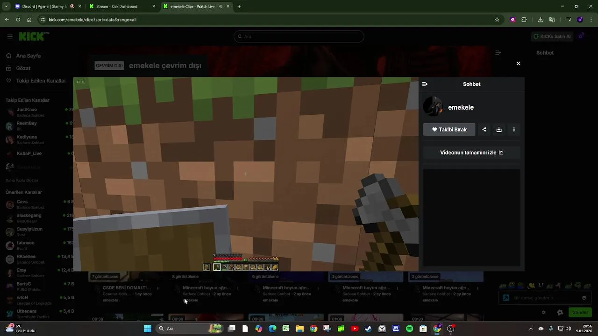Open emekele's profile avatar in clip panel
This screenshot has height=336, width=598.
433,107
